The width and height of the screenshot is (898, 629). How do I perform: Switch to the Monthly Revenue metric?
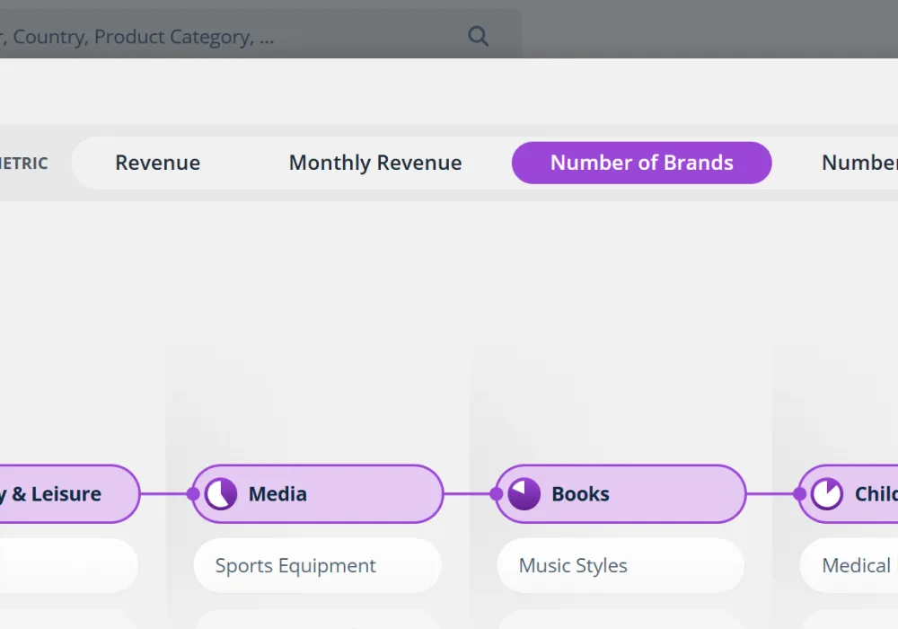375,163
